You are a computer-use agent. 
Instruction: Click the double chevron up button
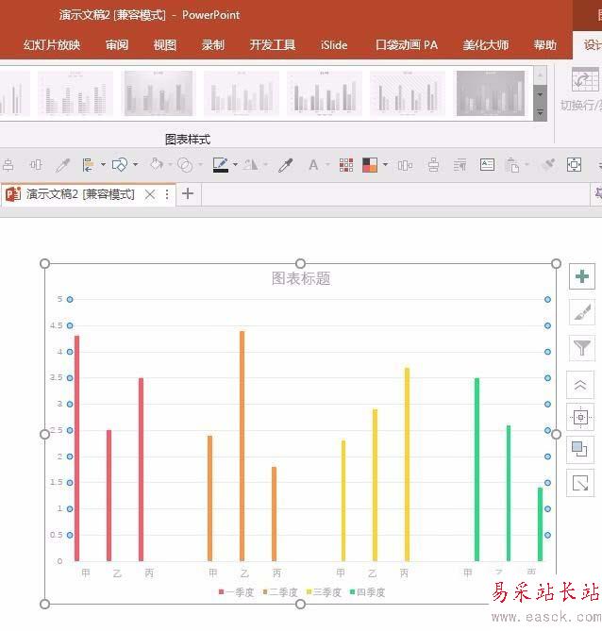coord(580,386)
